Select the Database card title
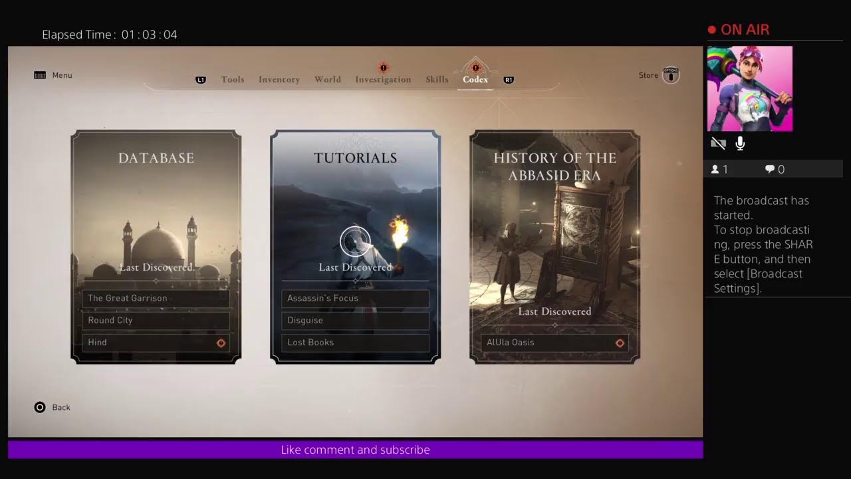The width and height of the screenshot is (851, 479). 156,158
